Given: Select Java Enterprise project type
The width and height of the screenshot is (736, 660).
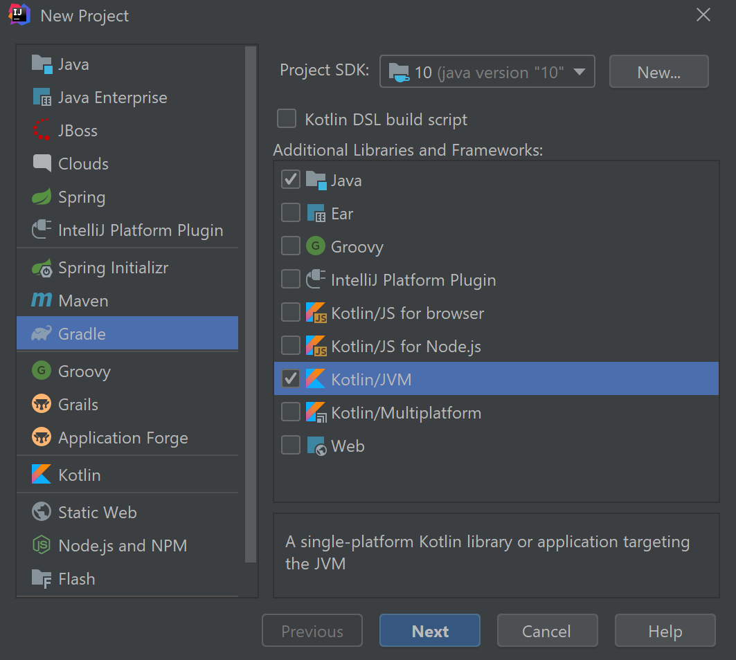Looking at the screenshot, I should [112, 98].
